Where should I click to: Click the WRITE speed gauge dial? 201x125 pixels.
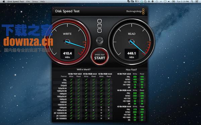pyautogui.click(x=67, y=42)
